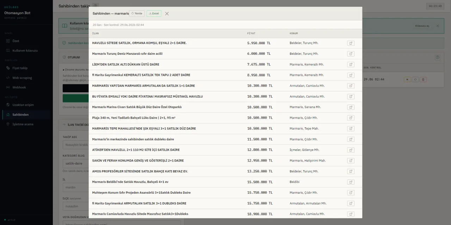Select Sahibinden in the sidebar

pos(26,114)
